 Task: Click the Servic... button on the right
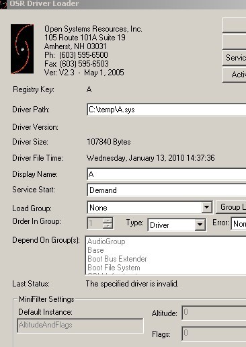pos(235,58)
